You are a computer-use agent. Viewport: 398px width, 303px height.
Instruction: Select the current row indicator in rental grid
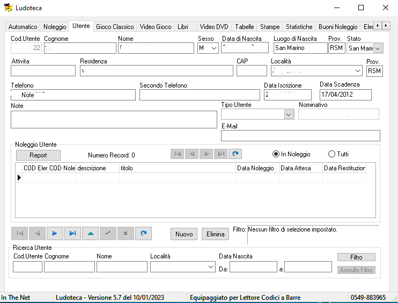pyautogui.click(x=19, y=177)
